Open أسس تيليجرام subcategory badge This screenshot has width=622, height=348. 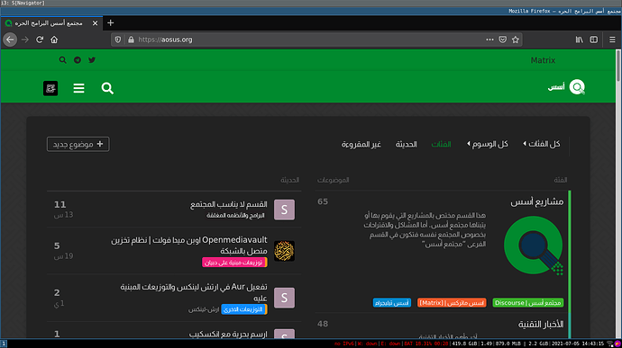click(x=392, y=303)
